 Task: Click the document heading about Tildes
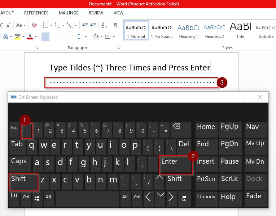coord(130,68)
